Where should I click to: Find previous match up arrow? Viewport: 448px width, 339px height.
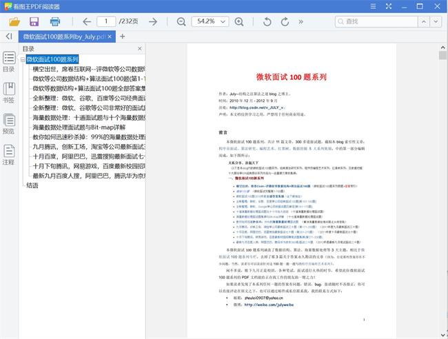click(424, 21)
